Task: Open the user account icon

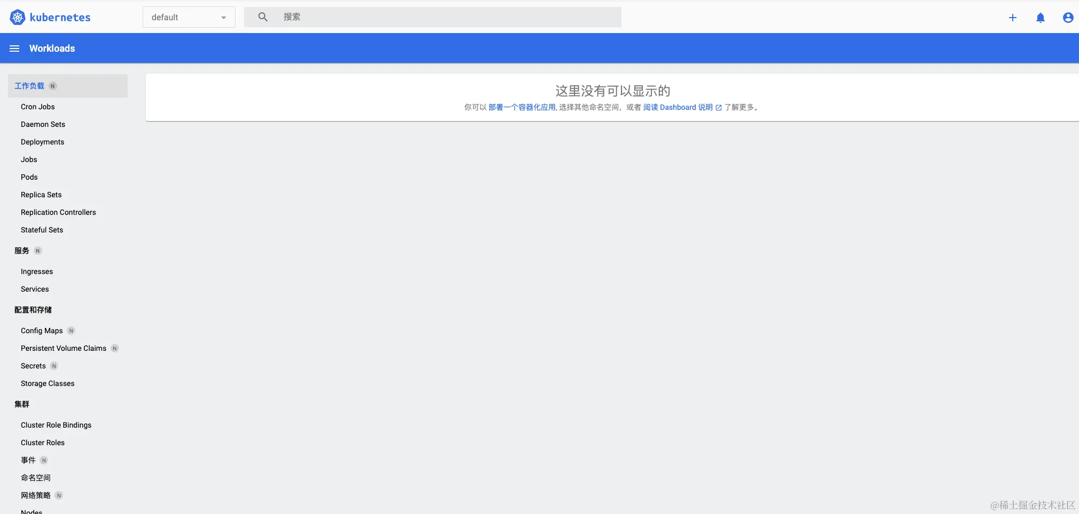Action: pos(1068,18)
